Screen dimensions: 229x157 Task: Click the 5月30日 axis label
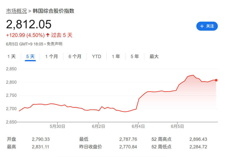(57, 126)
